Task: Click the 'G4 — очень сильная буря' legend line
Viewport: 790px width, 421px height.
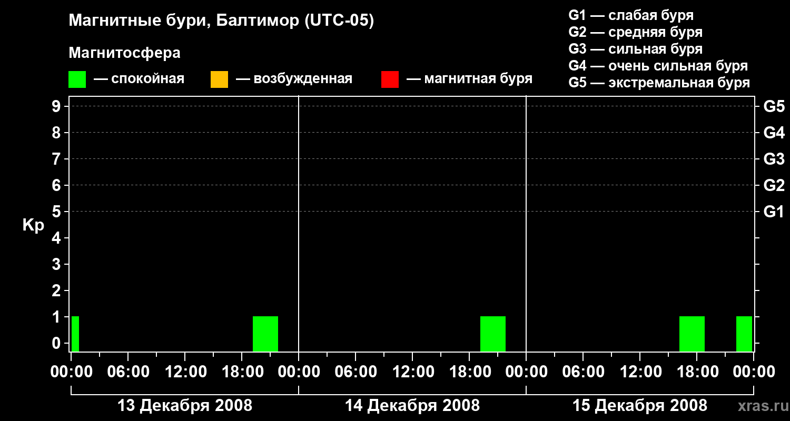Action: 658,66
